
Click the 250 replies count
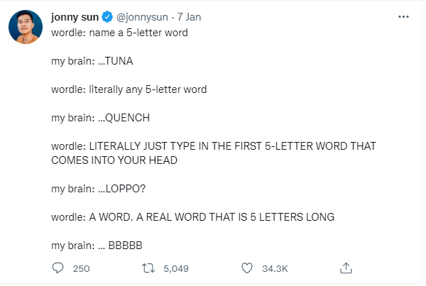[x=81, y=268]
